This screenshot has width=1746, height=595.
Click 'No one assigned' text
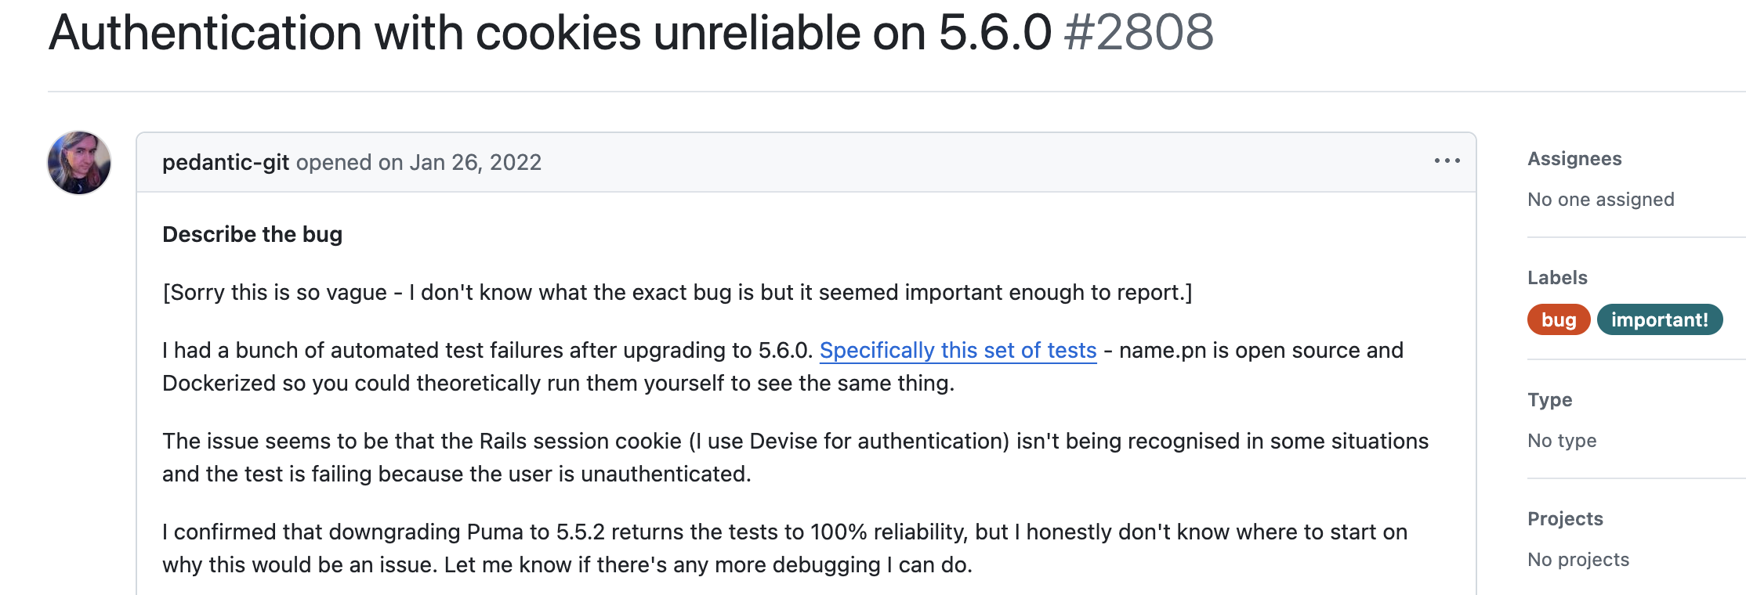coord(1600,200)
